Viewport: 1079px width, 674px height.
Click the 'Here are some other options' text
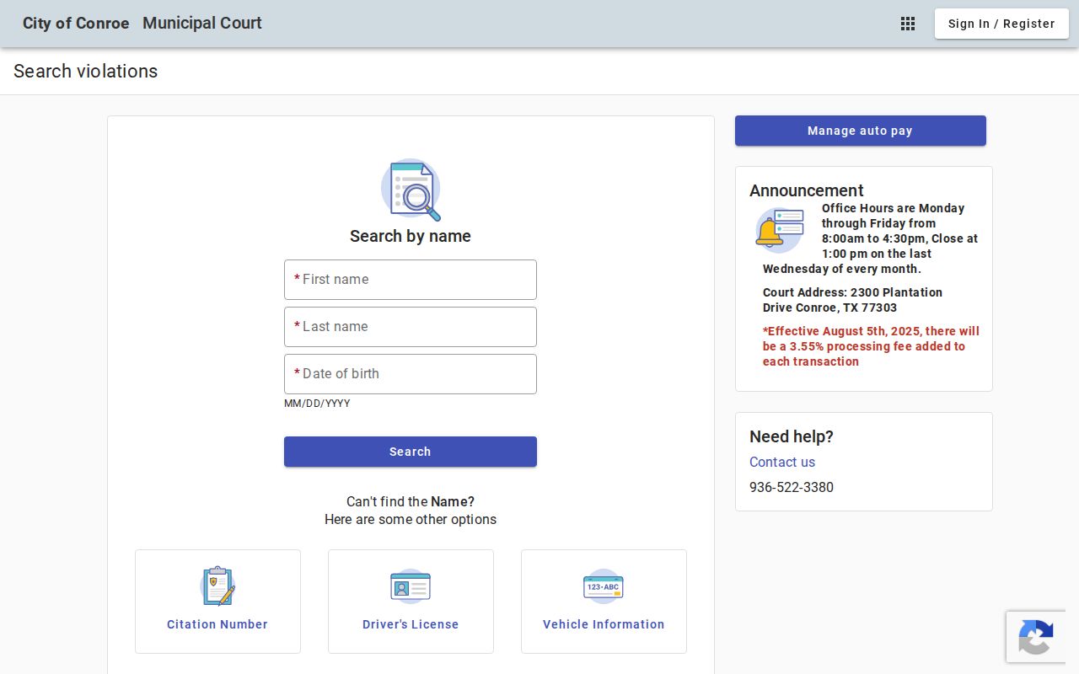(411, 519)
